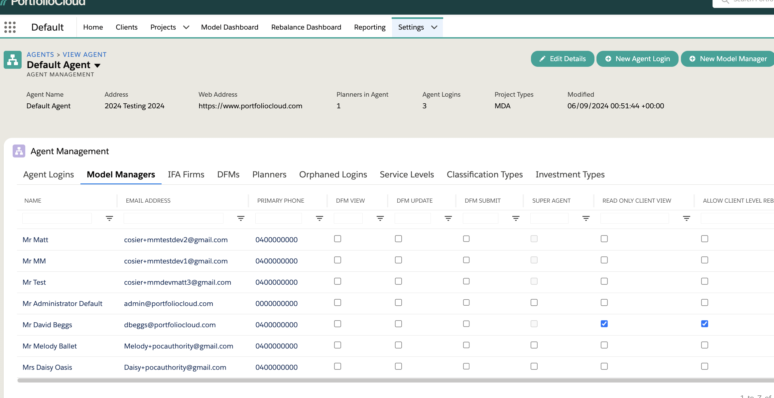Uncheck Read Only Client View for David Beggs
The width and height of the screenshot is (774, 398).
pos(604,324)
